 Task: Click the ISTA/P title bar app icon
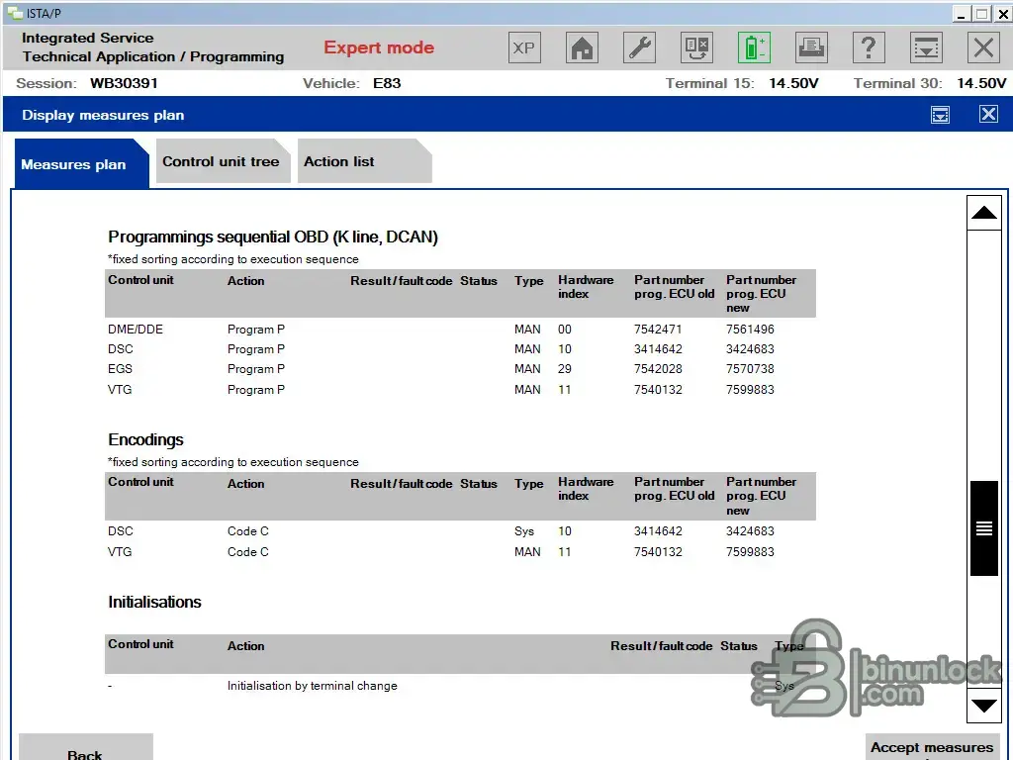[x=14, y=13]
